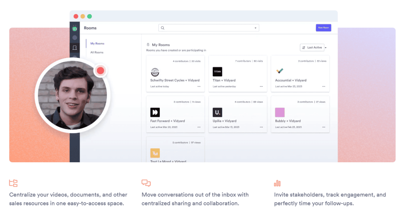404x213 pixels.
Task: Click the New Room button
Action: (x=323, y=28)
